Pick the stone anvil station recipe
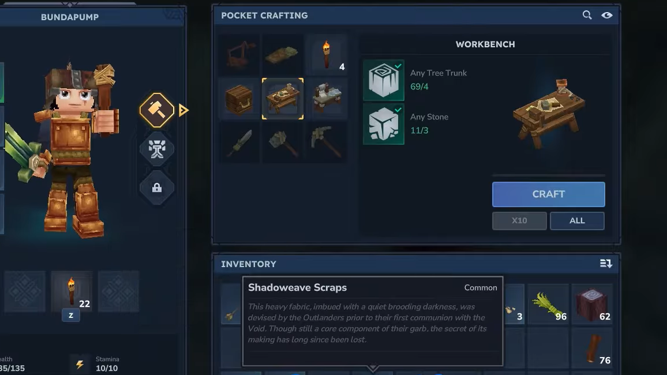The width and height of the screenshot is (667, 375). click(x=327, y=99)
